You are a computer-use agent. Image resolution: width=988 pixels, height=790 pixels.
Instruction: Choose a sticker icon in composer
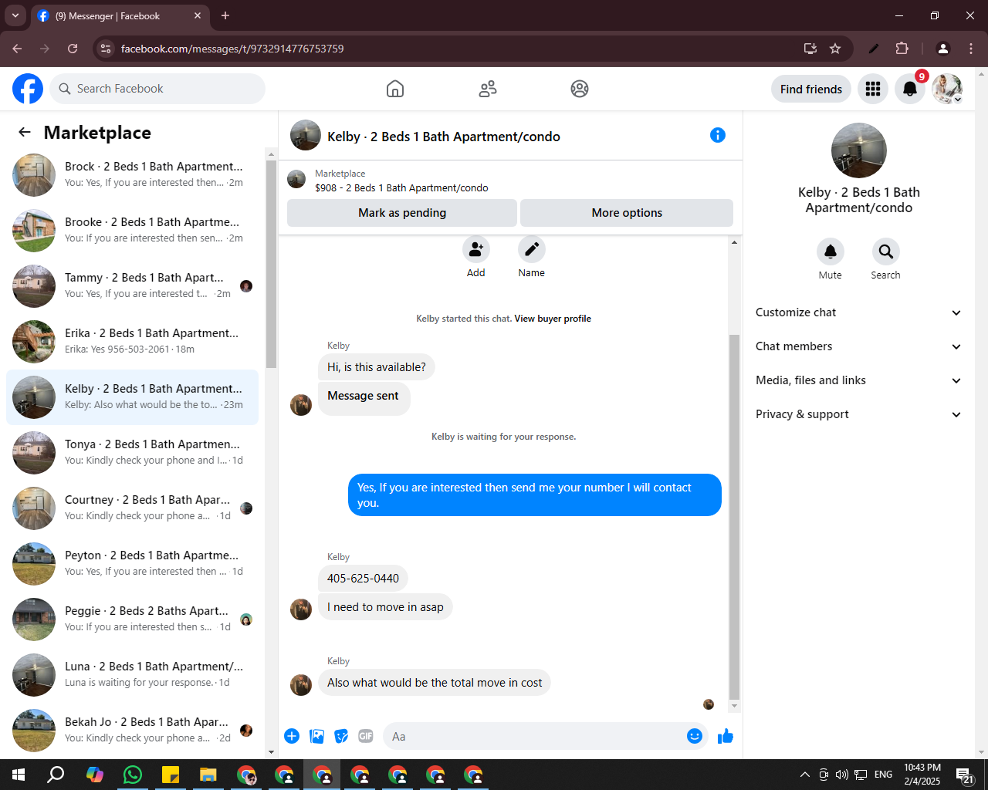tap(341, 736)
